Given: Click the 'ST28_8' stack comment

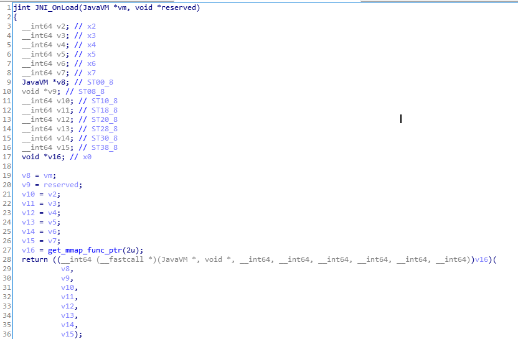Looking at the screenshot, I should coord(105,129).
